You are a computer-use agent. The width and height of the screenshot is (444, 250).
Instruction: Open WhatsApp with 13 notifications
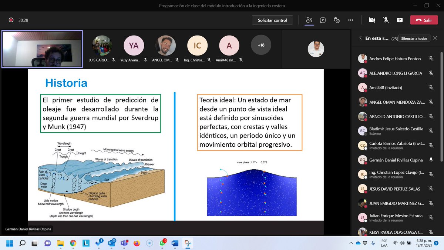[163, 243]
